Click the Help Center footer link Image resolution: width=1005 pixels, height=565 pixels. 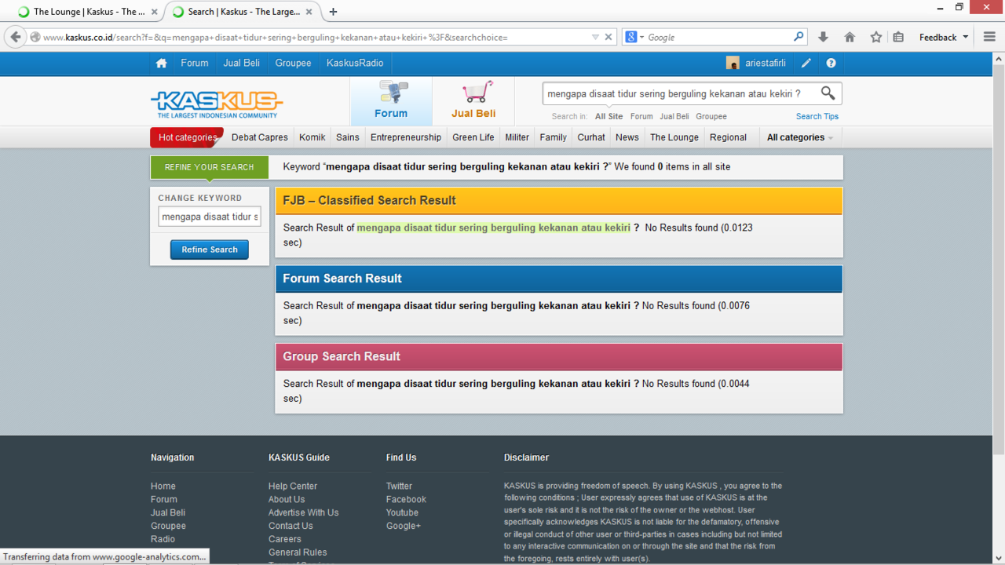tap(293, 487)
